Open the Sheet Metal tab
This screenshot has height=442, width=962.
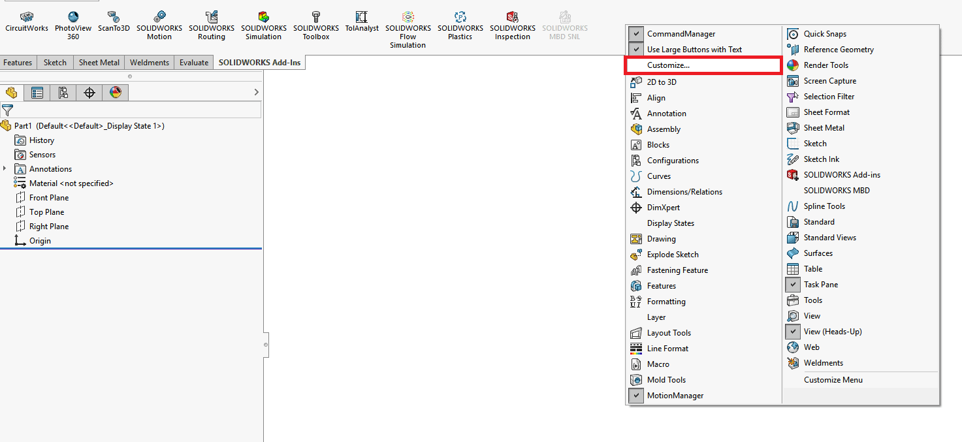pos(99,63)
